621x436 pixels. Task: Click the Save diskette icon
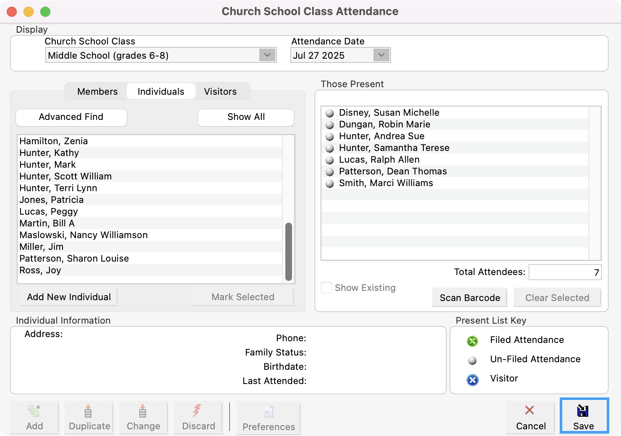(583, 412)
